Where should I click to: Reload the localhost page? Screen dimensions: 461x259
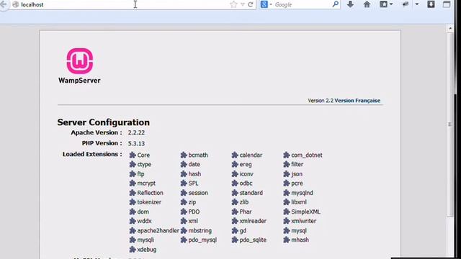(251, 4)
